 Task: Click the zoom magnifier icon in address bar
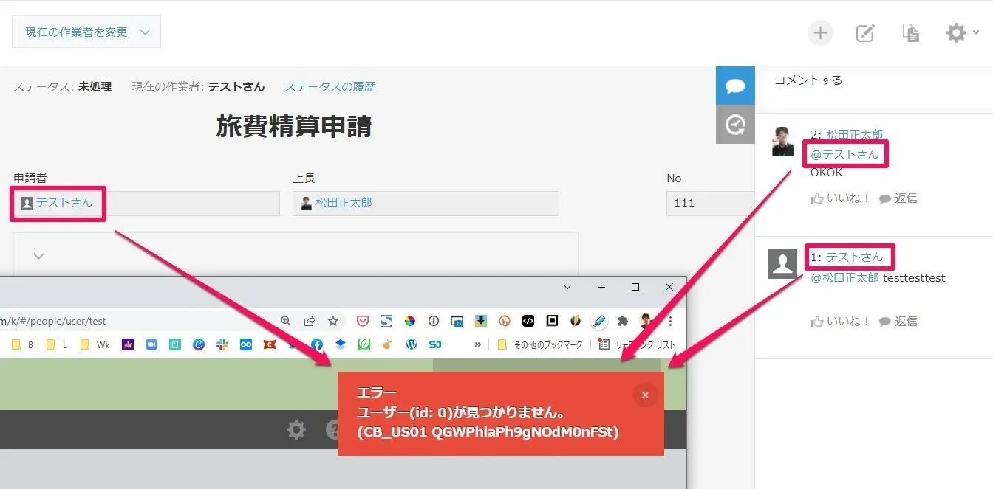click(x=286, y=321)
